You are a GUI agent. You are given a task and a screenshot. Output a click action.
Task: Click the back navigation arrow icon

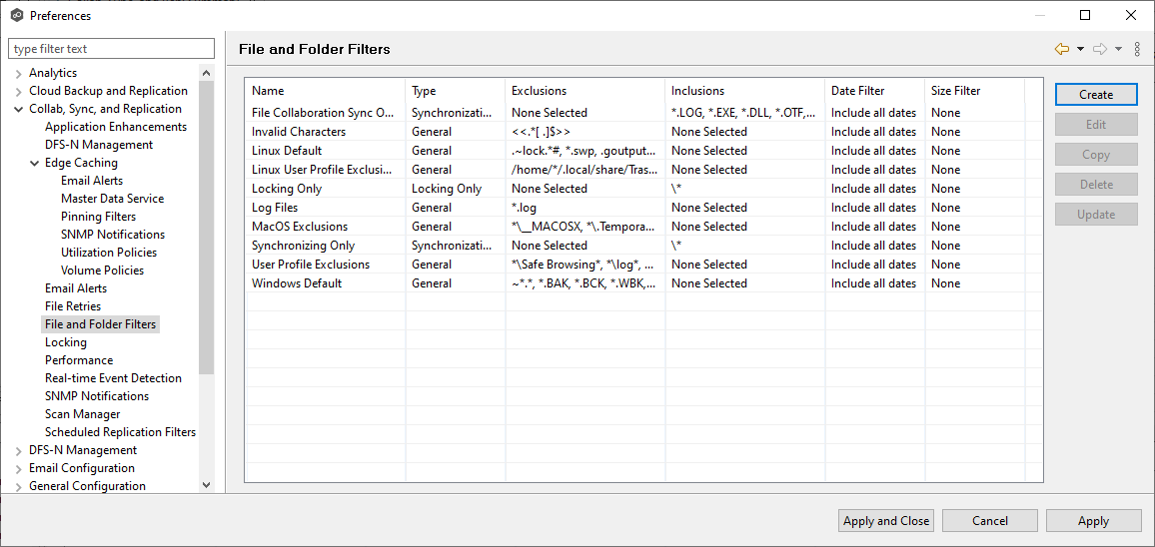[x=1061, y=49]
